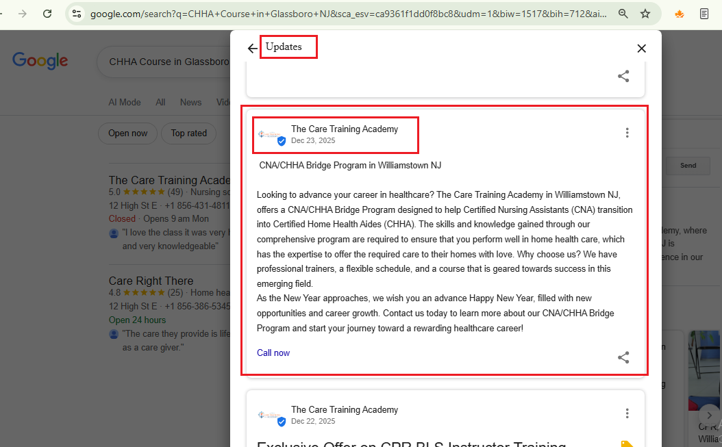
Task: Open the Care Right There listing
Action: coord(151,281)
